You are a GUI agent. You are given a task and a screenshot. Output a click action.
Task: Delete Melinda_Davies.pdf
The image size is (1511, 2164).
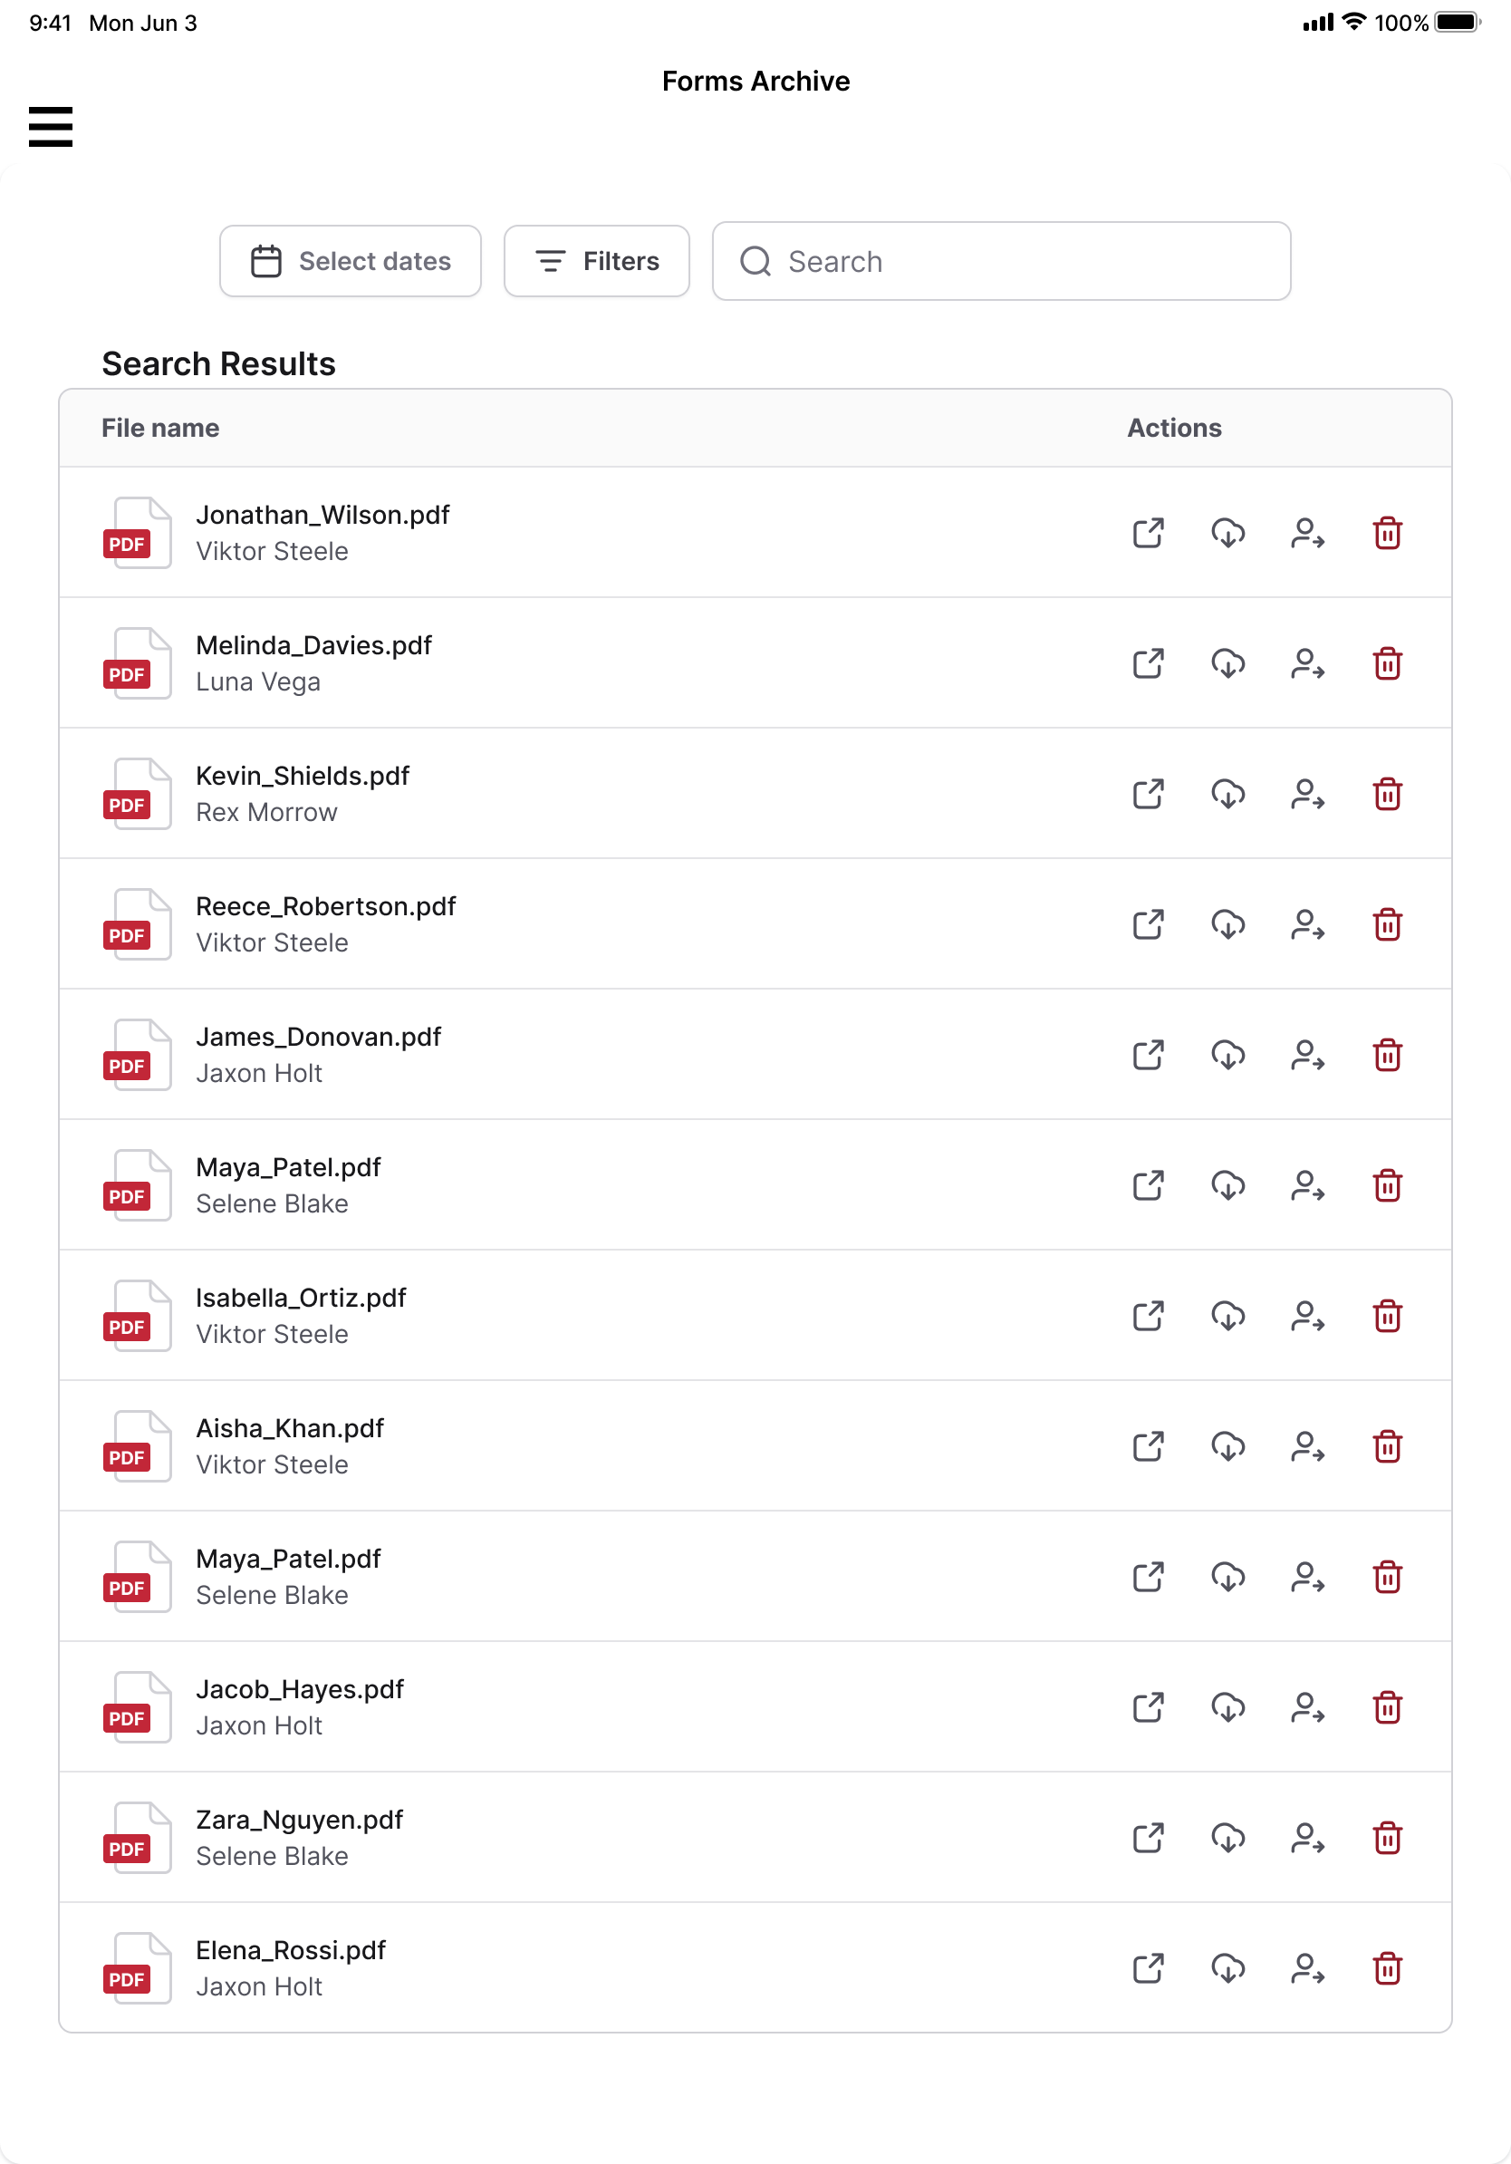[1388, 663]
